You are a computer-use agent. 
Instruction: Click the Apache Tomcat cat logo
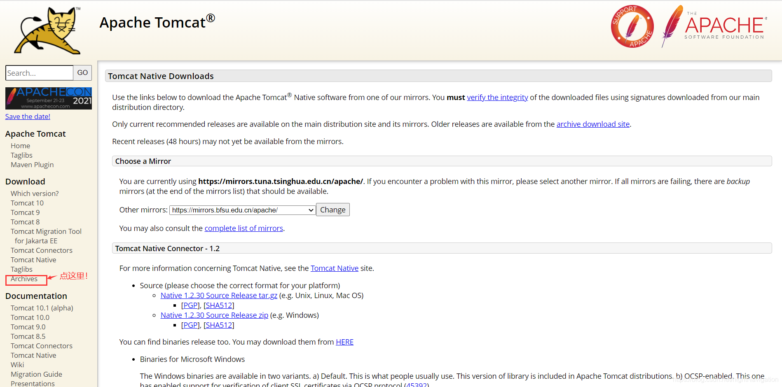click(x=47, y=30)
